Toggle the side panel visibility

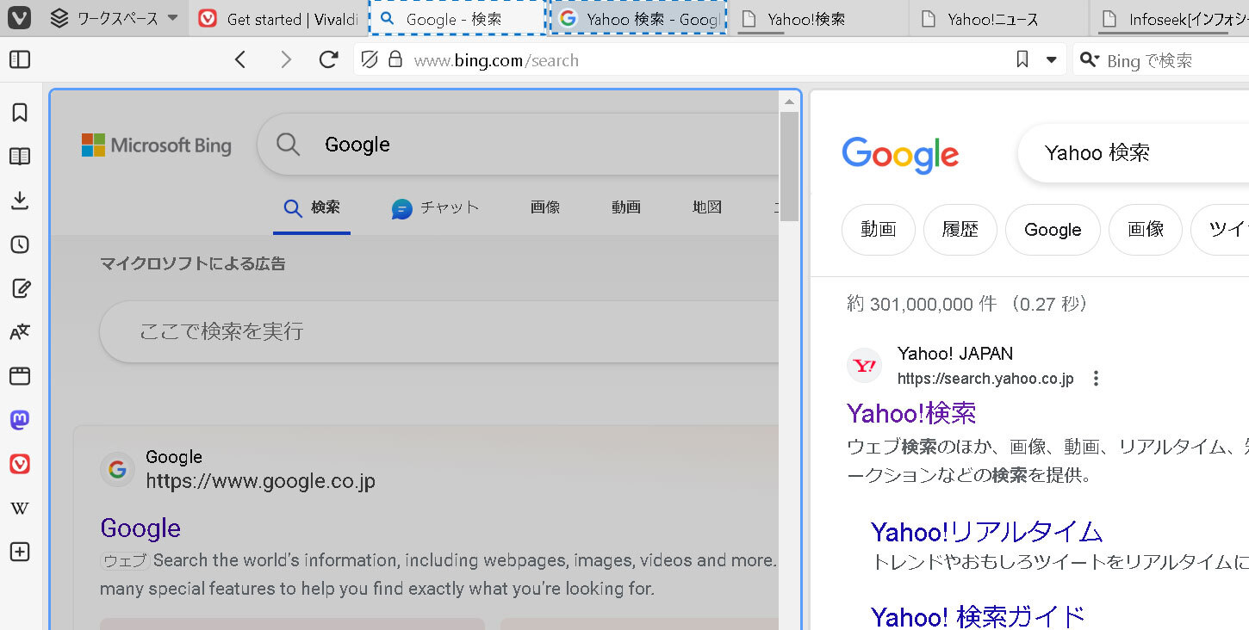20,59
